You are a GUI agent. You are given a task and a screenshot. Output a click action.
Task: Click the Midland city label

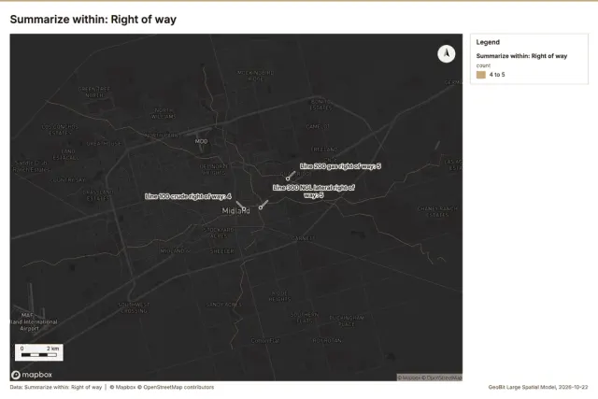236,211
